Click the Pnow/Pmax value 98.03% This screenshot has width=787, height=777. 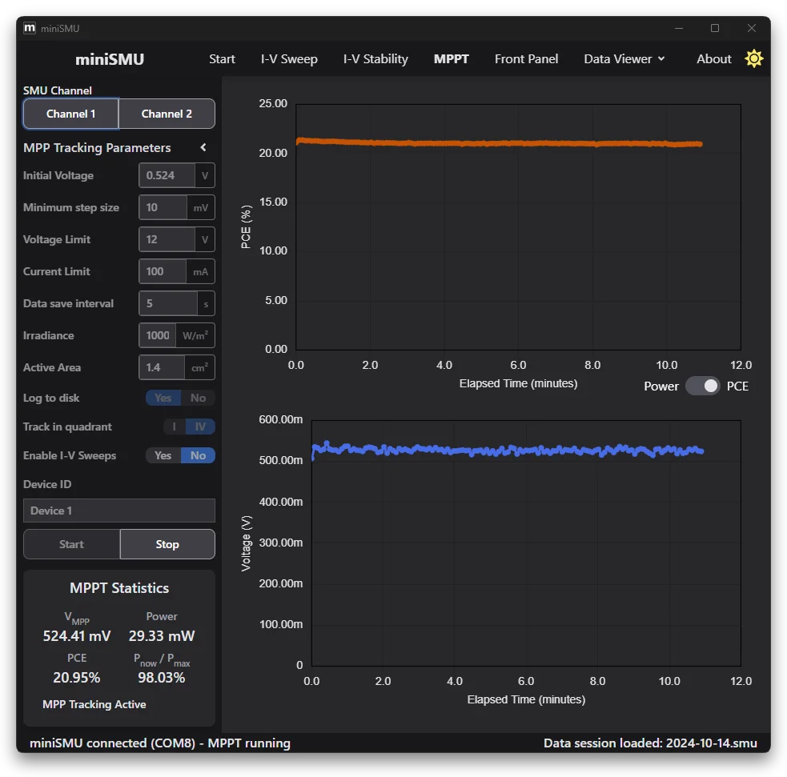tap(162, 678)
